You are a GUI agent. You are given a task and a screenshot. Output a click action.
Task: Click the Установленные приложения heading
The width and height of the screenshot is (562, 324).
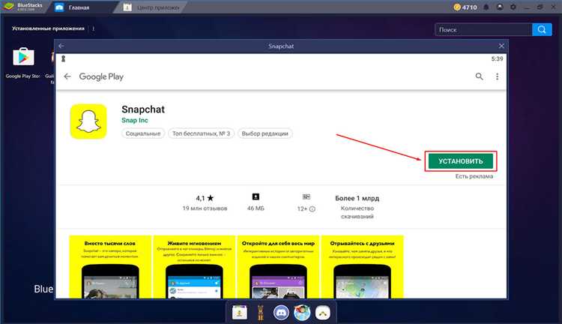(48, 28)
